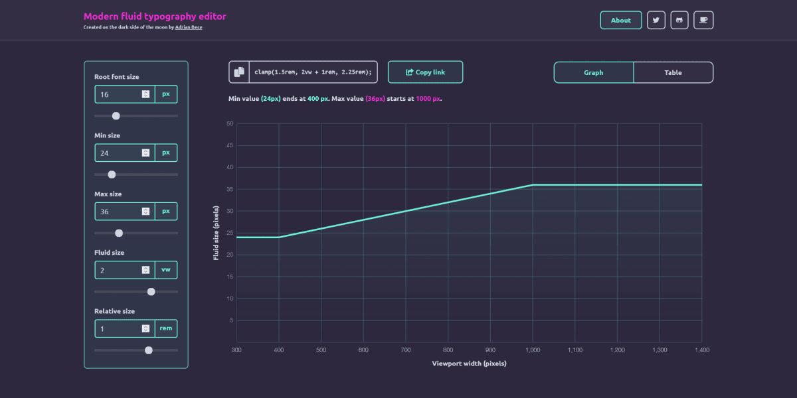Click the Min size spinner arrows
797x398 pixels.
coord(145,153)
